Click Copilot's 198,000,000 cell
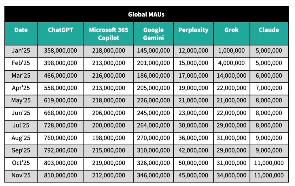Image resolution: width=295 pixels, height=186 pixels. [x=109, y=138]
